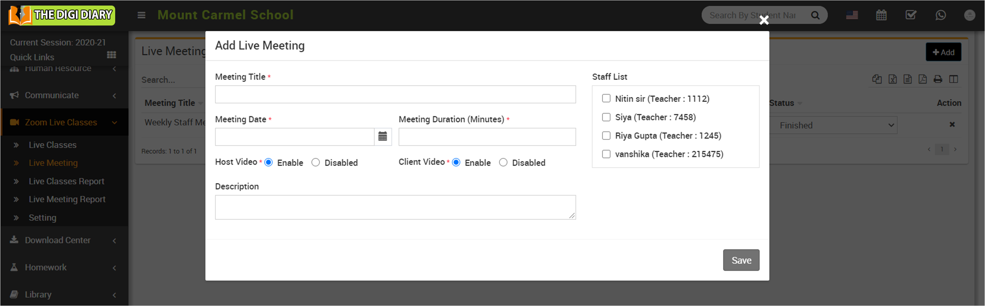
Task: Click the print icon in table toolbar
Action: [937, 79]
